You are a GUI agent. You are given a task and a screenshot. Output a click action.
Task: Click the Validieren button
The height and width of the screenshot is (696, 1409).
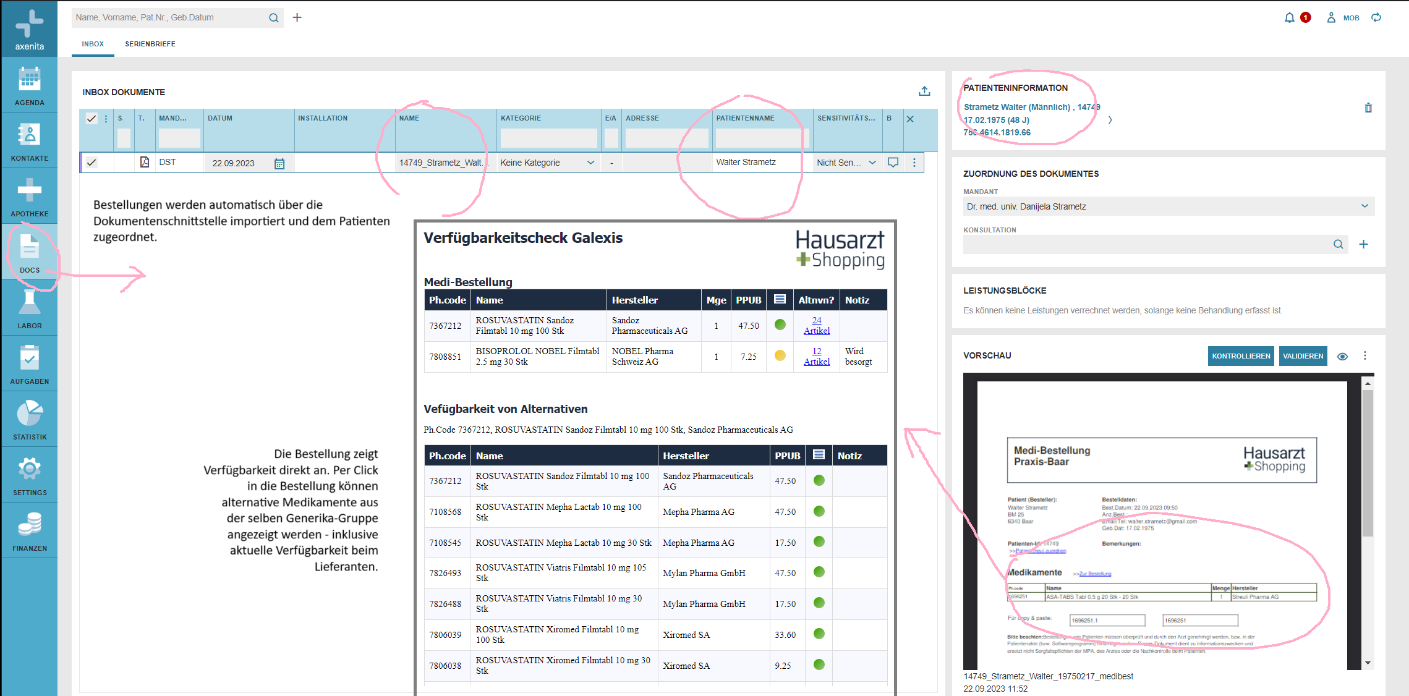click(1303, 356)
